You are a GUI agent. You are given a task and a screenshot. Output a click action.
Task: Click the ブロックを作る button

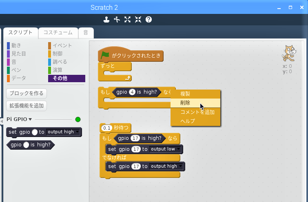27,93
